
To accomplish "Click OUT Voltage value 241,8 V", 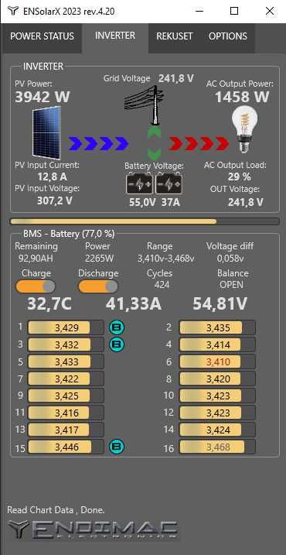I will (x=245, y=202).
